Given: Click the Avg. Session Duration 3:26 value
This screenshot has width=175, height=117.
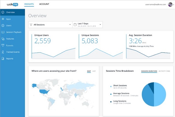Looking at the screenshot, I should pos(135,41).
